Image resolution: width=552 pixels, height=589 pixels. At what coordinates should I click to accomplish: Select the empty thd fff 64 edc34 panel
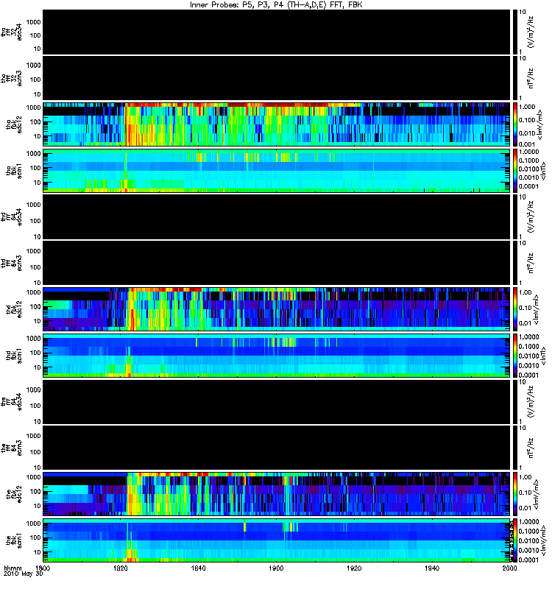[x=277, y=216]
